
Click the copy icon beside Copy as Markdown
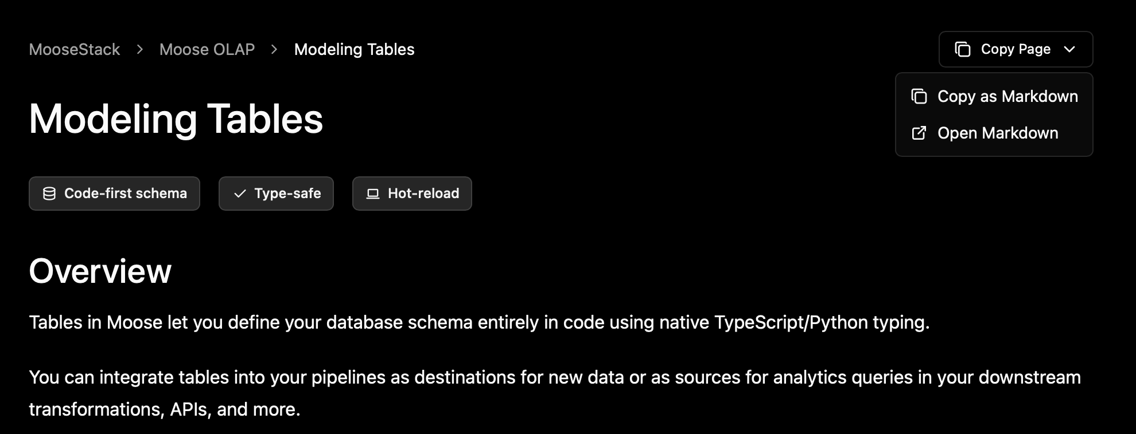pyautogui.click(x=919, y=96)
